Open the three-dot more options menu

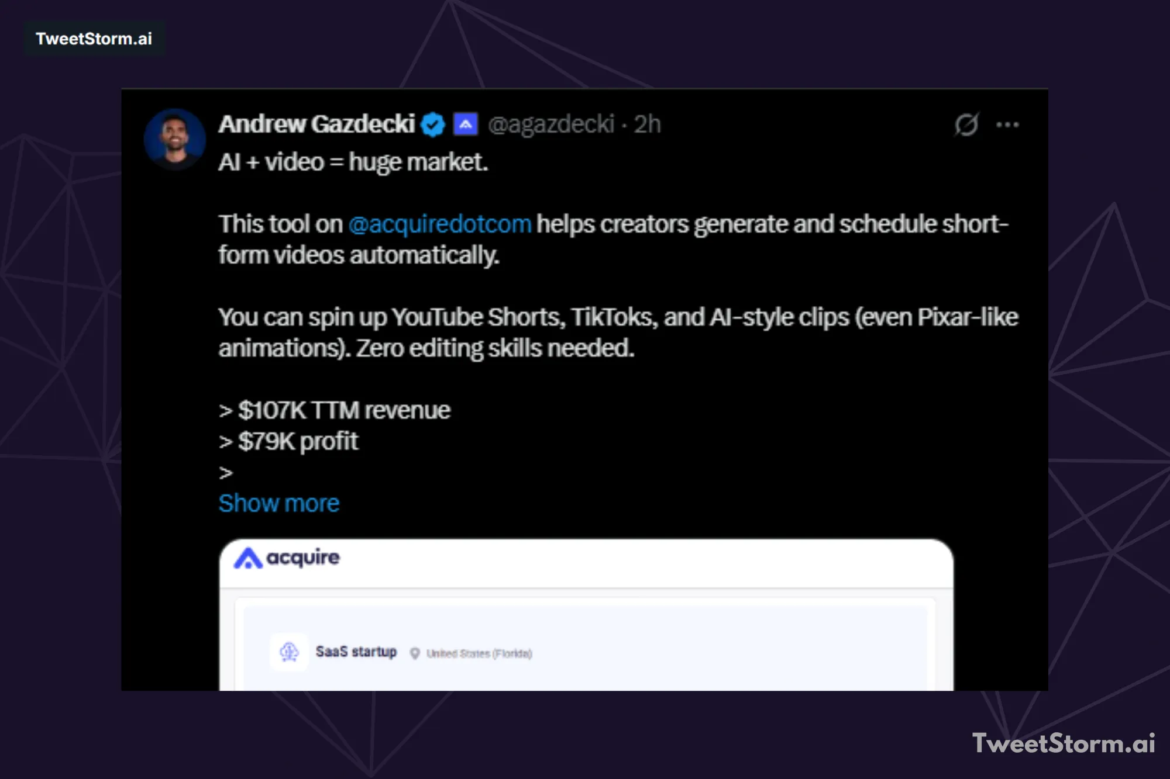click(x=1008, y=124)
